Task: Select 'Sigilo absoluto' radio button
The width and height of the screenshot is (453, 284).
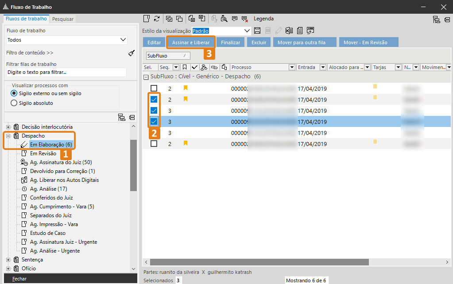Action: tap(14, 103)
